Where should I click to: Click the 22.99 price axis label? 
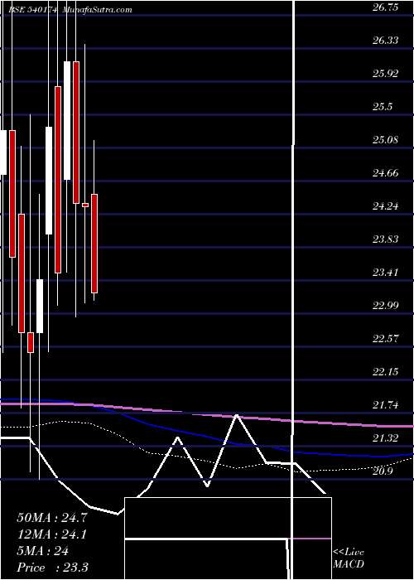pos(386,306)
